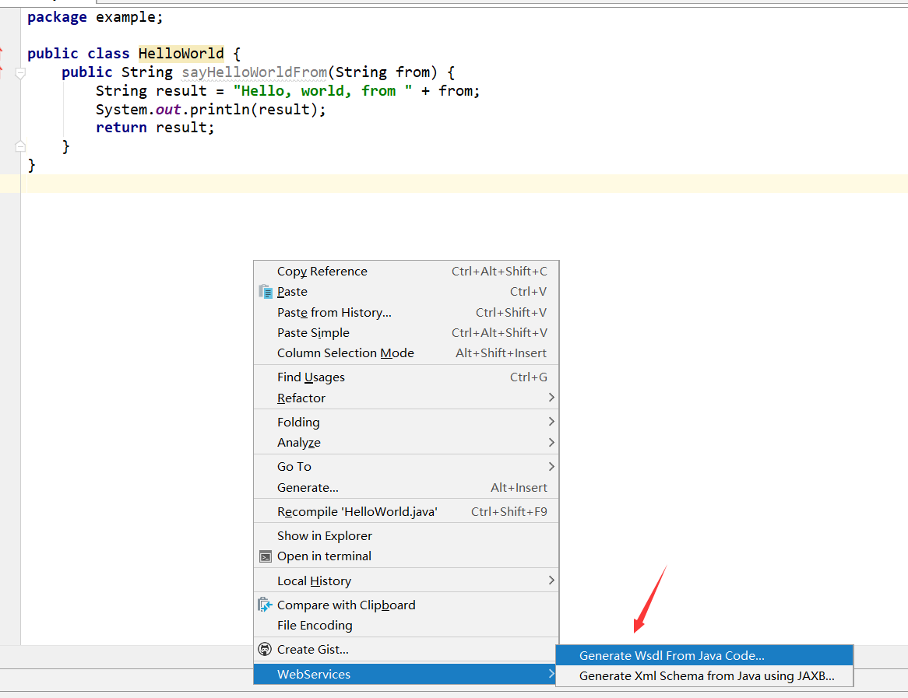Image resolution: width=908 pixels, height=698 pixels.
Task: Click the Create Gist GitHub icon
Action: (265, 650)
